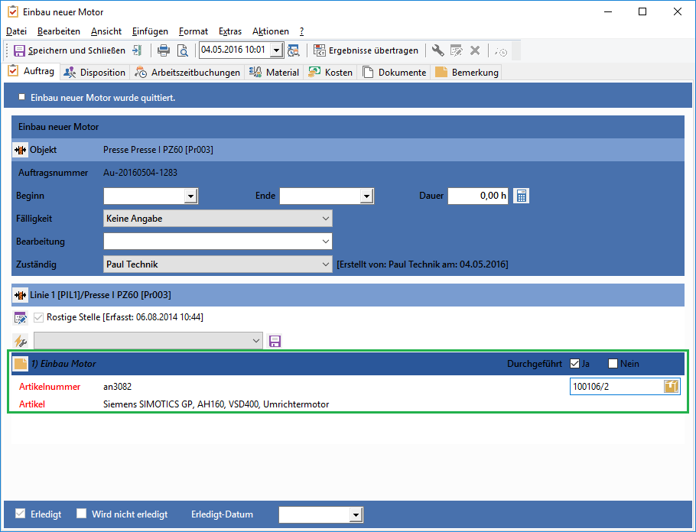The image size is (696, 532).
Task: Expand the Zuständig Paul Technik dropdown
Action: point(325,264)
